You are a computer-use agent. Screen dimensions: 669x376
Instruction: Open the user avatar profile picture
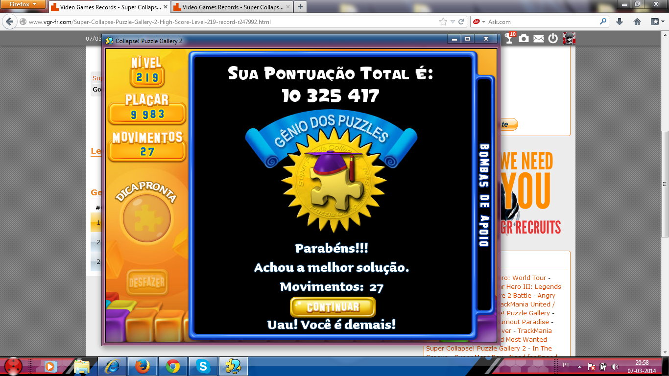[569, 38]
